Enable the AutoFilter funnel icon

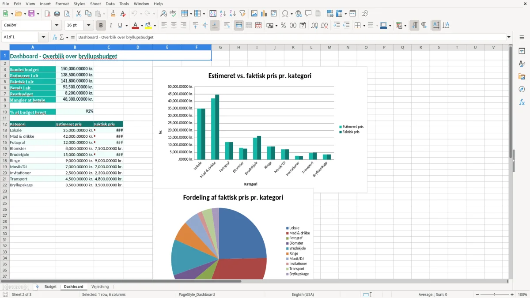(242, 14)
